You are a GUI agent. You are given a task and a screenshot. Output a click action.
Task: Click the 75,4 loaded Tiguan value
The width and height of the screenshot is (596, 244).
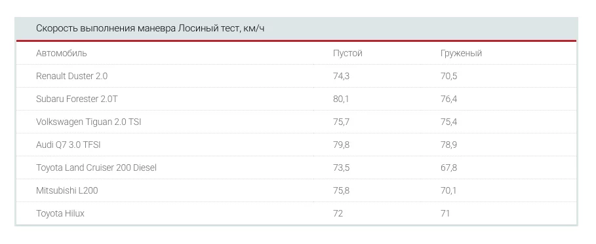[x=448, y=122]
